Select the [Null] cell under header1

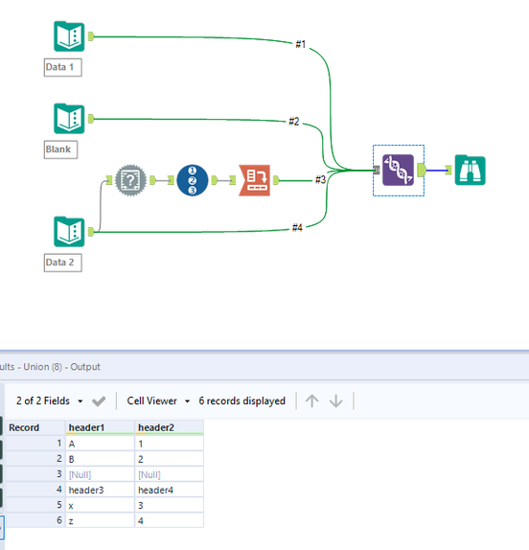100,474
